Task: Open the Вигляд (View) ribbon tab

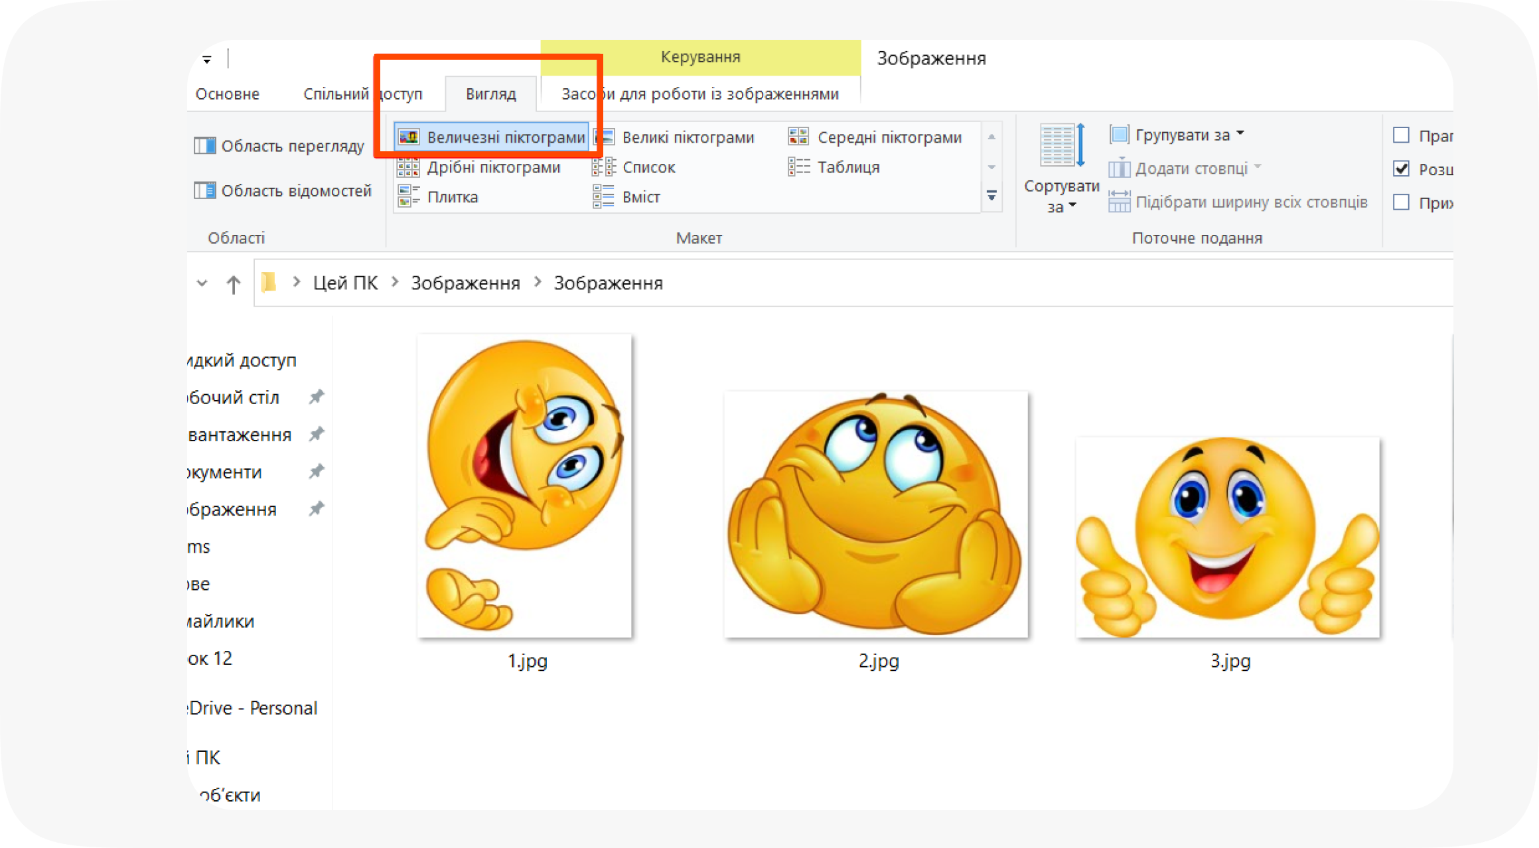Action: [490, 94]
